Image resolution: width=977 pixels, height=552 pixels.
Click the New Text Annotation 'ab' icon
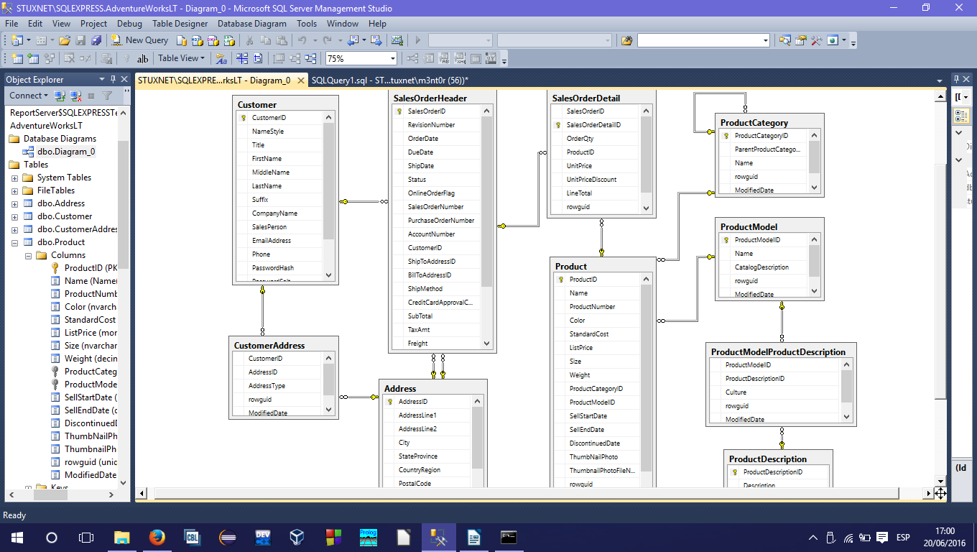pos(142,58)
